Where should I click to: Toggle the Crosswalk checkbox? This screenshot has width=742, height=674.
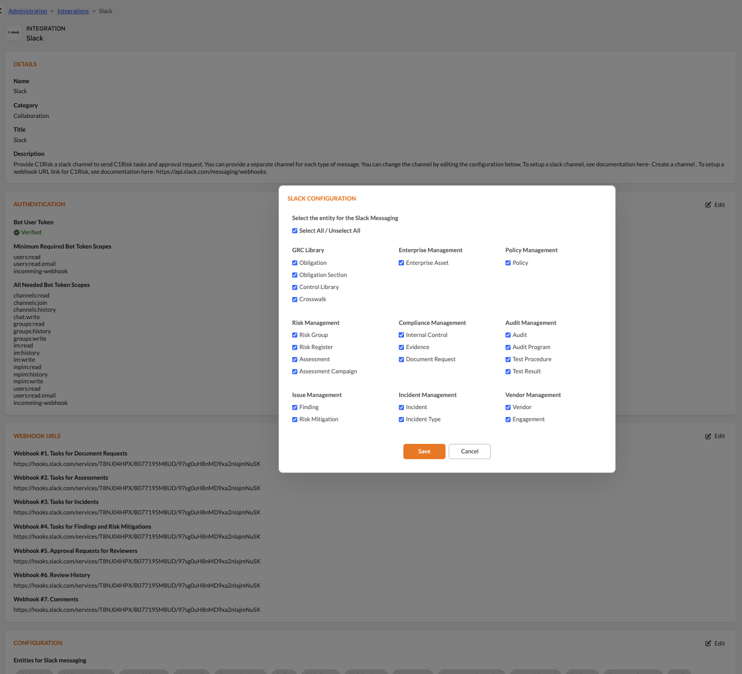point(295,299)
